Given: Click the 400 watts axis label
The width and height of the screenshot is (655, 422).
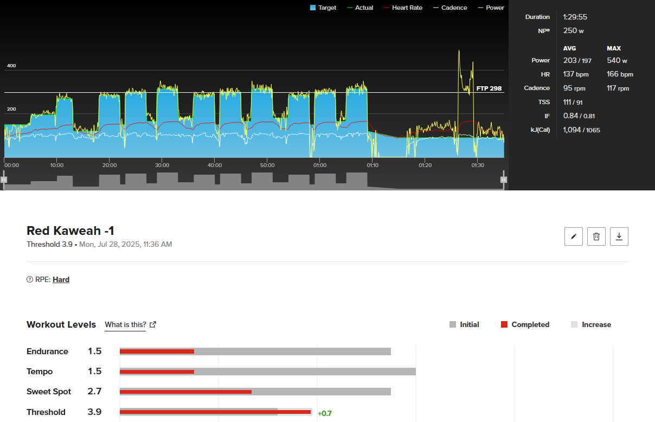Looking at the screenshot, I should pos(11,66).
